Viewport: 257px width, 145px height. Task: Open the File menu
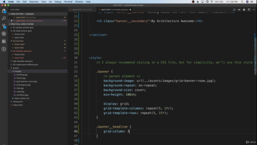[x=18, y=2]
